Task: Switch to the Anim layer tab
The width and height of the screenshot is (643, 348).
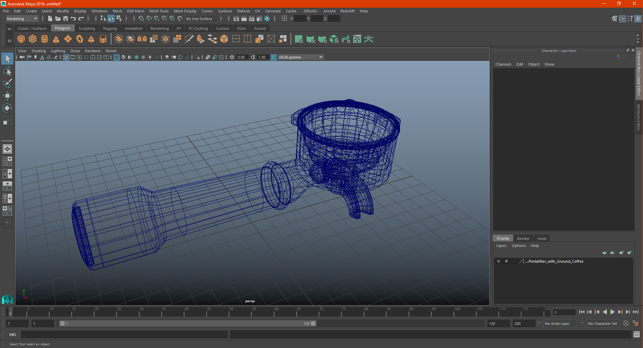Action: click(542, 239)
